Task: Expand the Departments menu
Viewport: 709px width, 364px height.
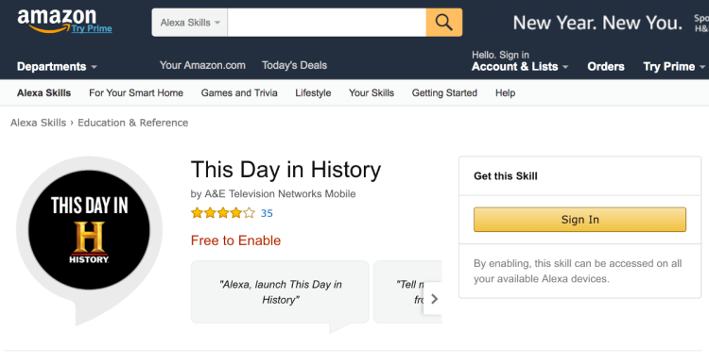Action: point(57,67)
